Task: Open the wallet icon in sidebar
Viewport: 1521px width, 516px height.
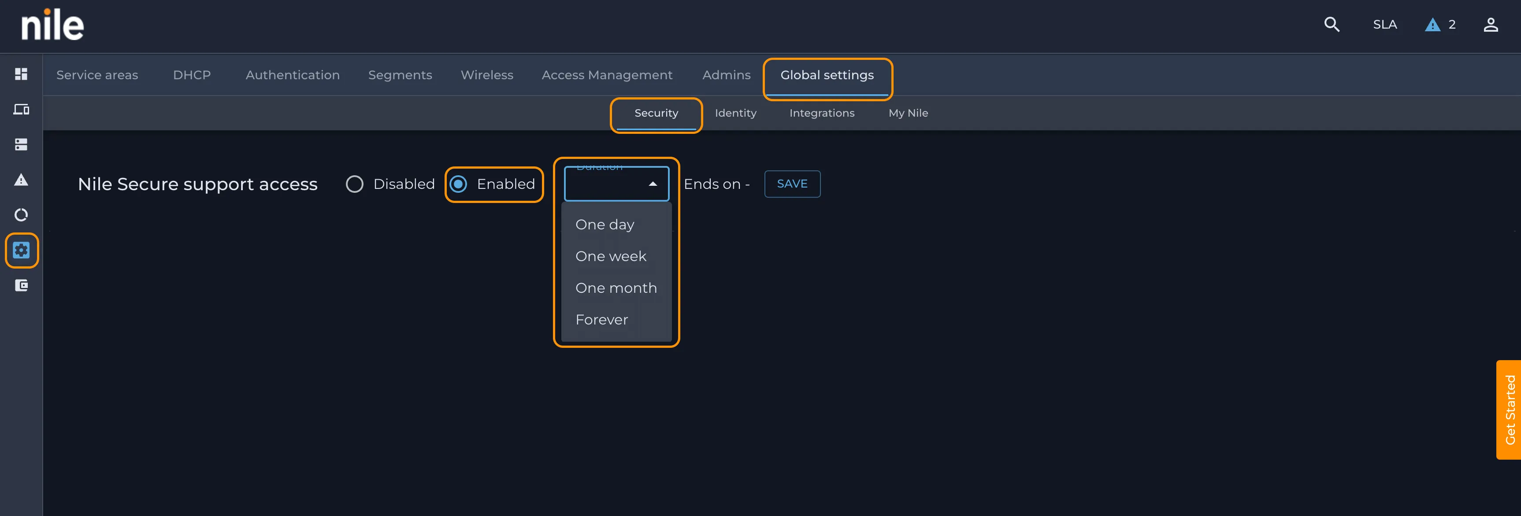Action: point(21,285)
